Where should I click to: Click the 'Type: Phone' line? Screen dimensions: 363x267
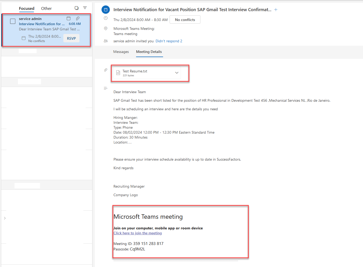pyautogui.click(x=123, y=127)
